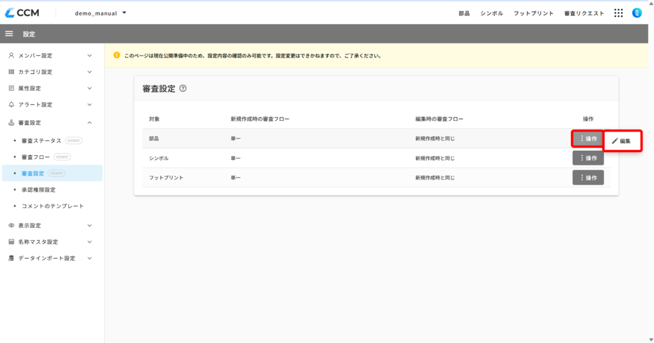Expand メンバー設定 section chevron
The image size is (654, 343).
pyautogui.click(x=89, y=56)
